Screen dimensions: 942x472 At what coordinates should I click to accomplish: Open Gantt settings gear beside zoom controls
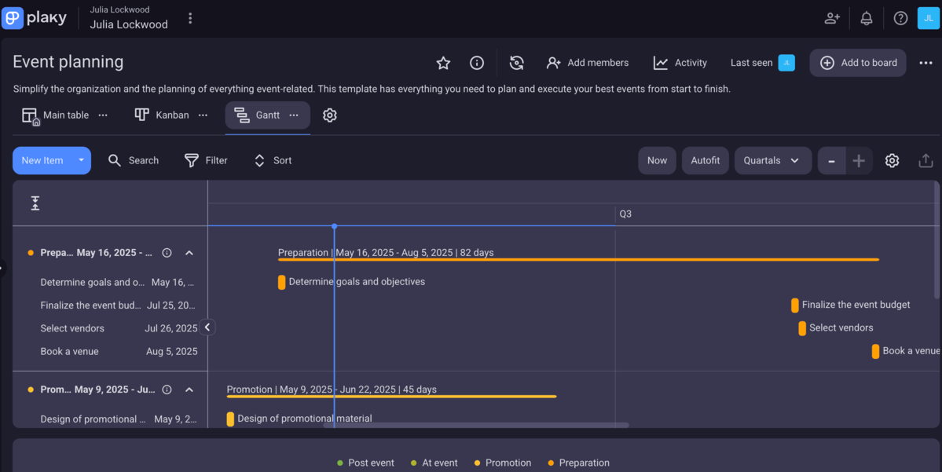point(892,160)
